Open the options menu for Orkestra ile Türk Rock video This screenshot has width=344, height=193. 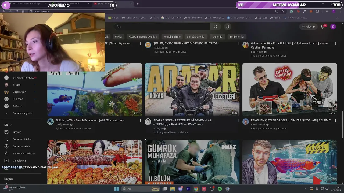(x=335, y=44)
